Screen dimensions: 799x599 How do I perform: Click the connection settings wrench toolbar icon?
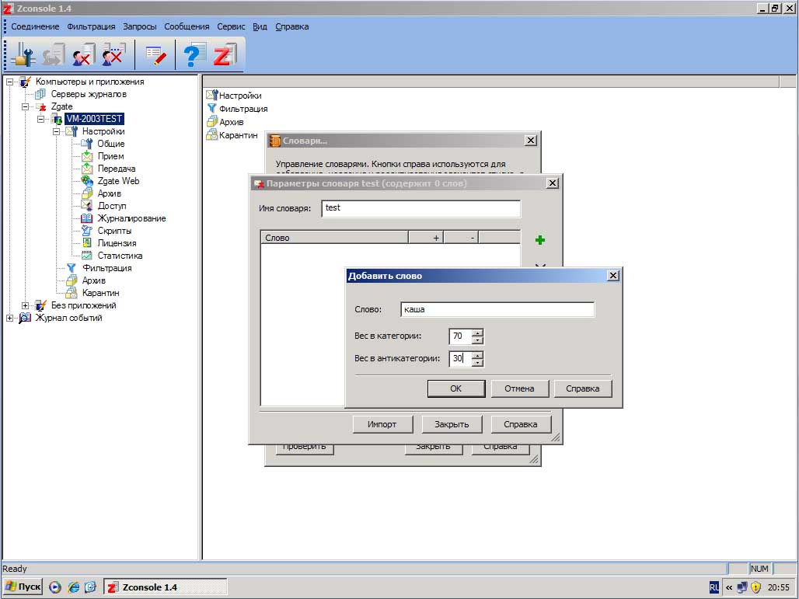click(23, 54)
